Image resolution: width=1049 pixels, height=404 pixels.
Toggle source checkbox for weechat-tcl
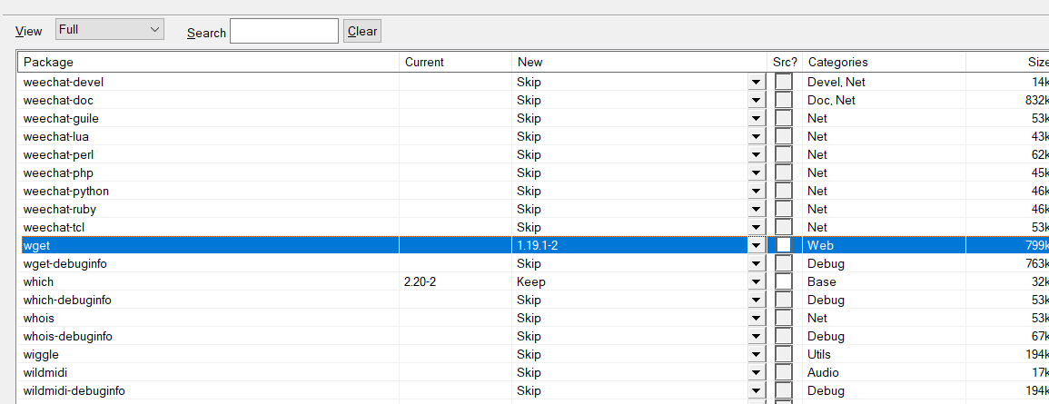[784, 227]
